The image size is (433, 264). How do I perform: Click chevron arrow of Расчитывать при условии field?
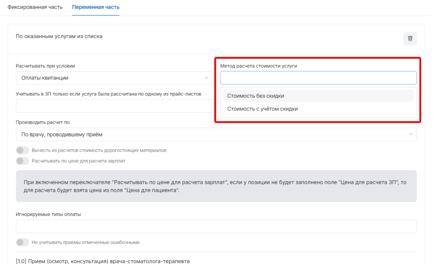pos(206,78)
